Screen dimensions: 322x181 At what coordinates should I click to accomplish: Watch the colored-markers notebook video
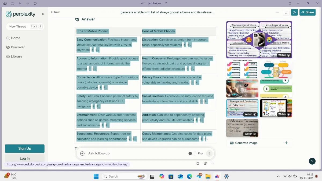coord(276,108)
